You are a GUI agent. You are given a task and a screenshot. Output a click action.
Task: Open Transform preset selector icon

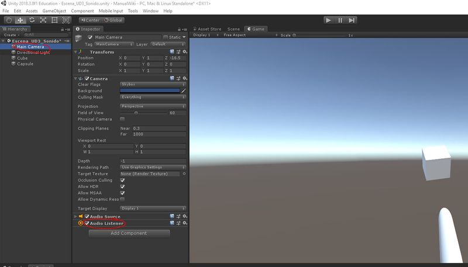click(x=178, y=52)
